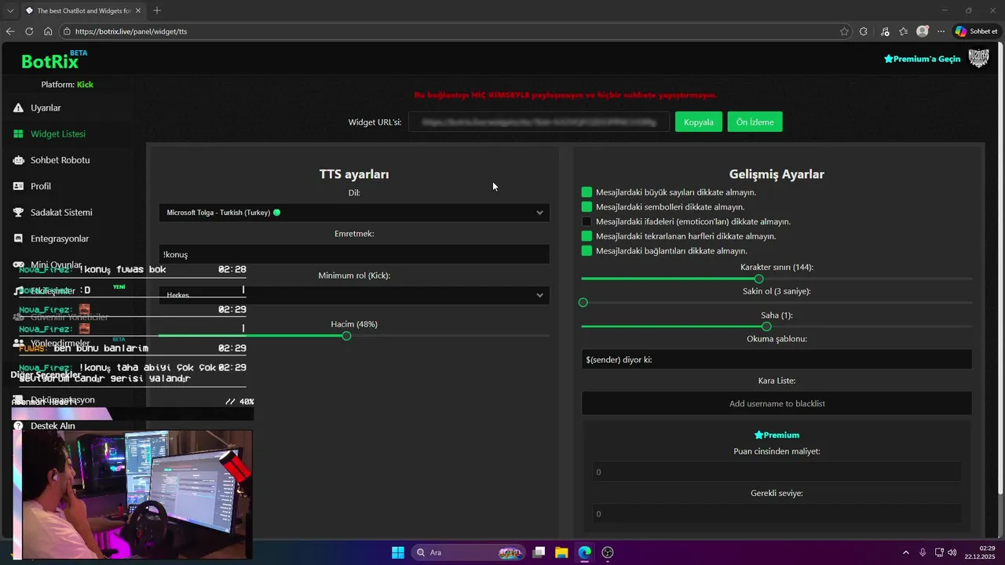1005x565 pixels.
Task: Click the Sohbet et Copilot button
Action: pos(976,31)
